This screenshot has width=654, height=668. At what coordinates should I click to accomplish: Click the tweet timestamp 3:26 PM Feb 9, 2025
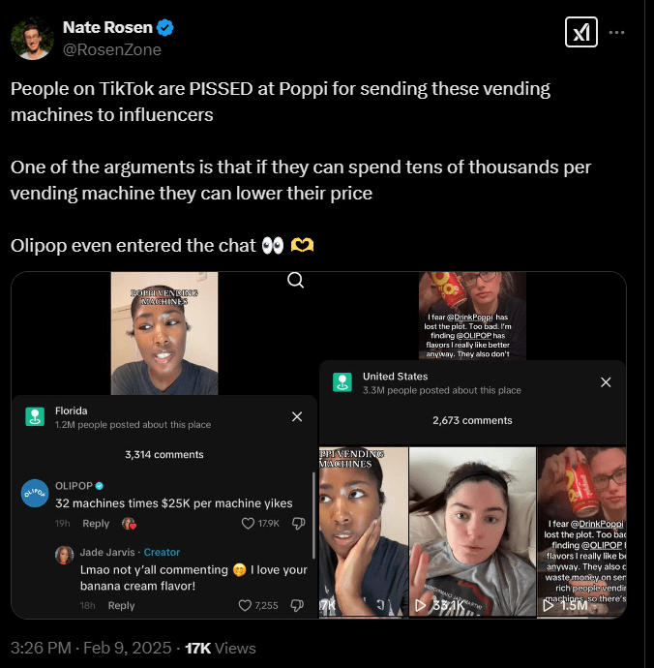coord(91,648)
